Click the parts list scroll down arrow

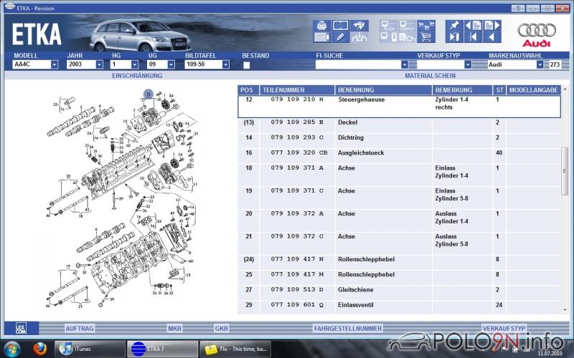point(565,310)
